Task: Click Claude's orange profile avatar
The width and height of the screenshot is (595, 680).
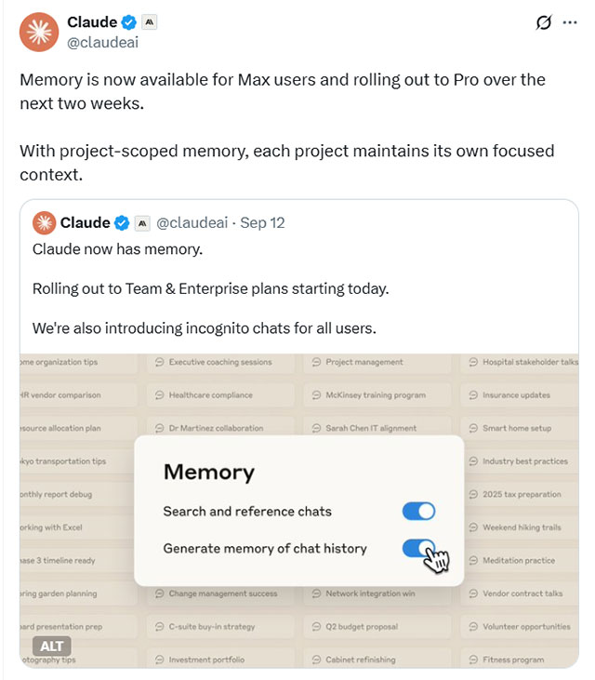Action: tap(38, 32)
